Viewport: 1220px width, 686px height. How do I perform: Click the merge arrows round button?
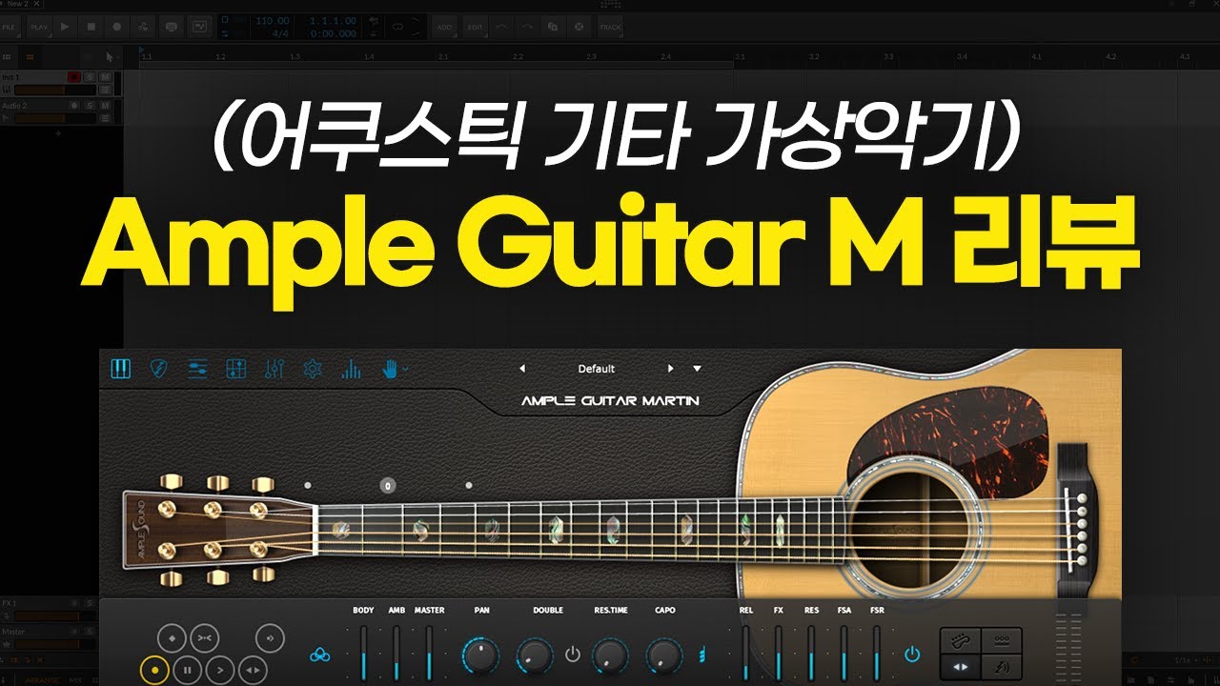pyautogui.click(x=205, y=636)
